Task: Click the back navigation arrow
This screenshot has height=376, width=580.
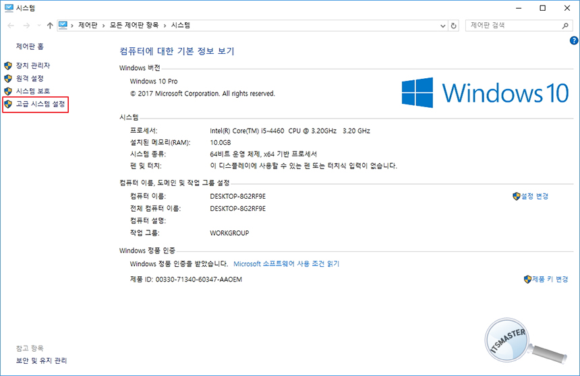Action: pos(11,26)
